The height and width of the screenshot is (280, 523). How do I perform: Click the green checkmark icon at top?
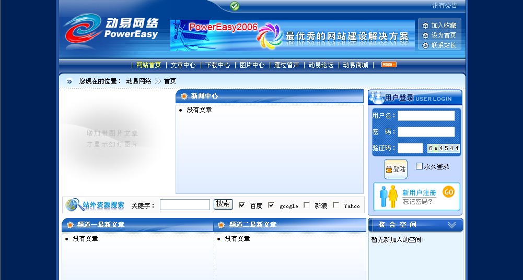point(235,6)
